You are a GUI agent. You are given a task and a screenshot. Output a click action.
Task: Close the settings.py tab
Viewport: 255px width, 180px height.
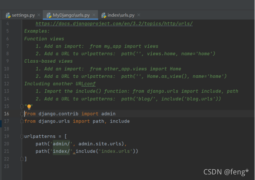[39, 15]
